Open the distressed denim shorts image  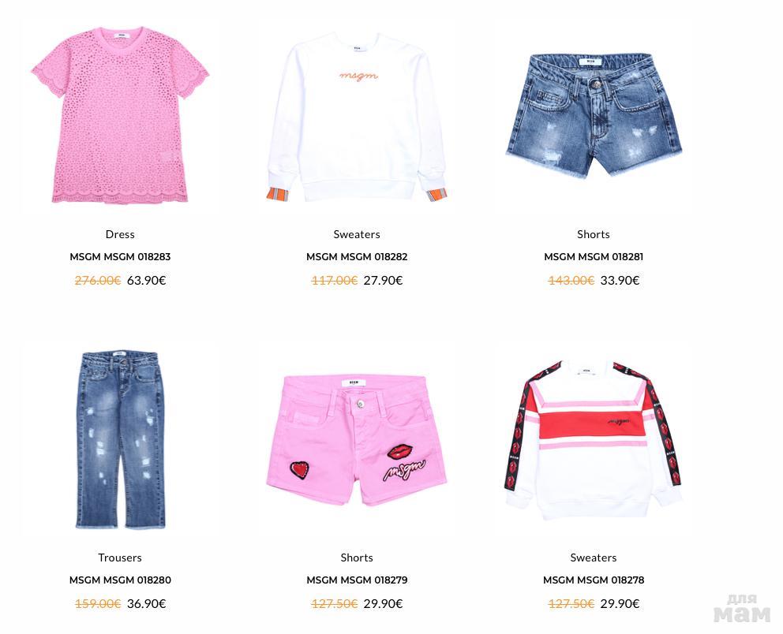594,116
